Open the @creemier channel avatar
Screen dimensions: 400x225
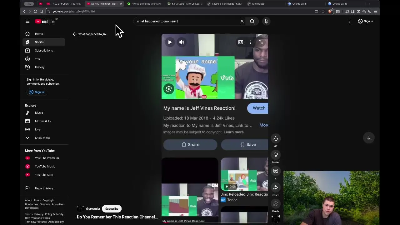(81, 209)
